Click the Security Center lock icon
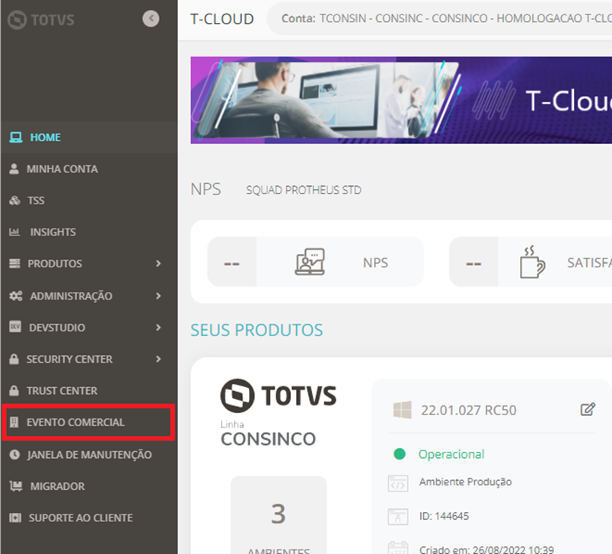This screenshot has height=554, width=612. click(14, 359)
